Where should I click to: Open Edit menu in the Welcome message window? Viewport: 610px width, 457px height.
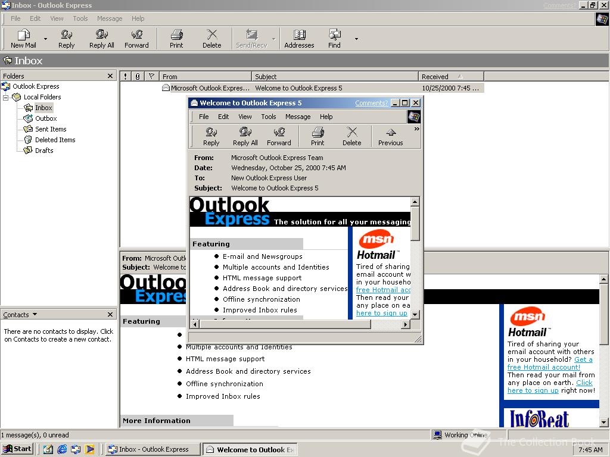coord(223,117)
